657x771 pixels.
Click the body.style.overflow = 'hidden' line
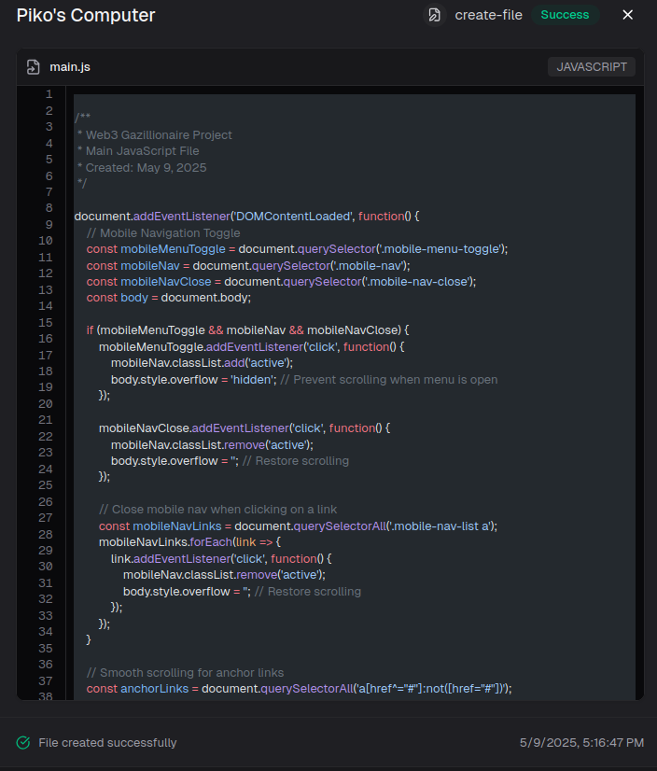(304, 380)
